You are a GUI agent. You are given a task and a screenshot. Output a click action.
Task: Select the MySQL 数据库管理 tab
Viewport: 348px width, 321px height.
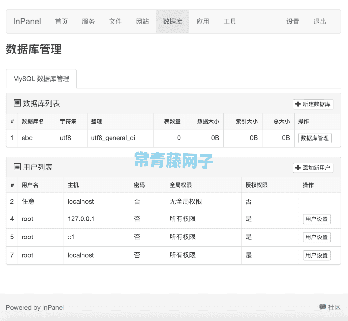coord(42,78)
